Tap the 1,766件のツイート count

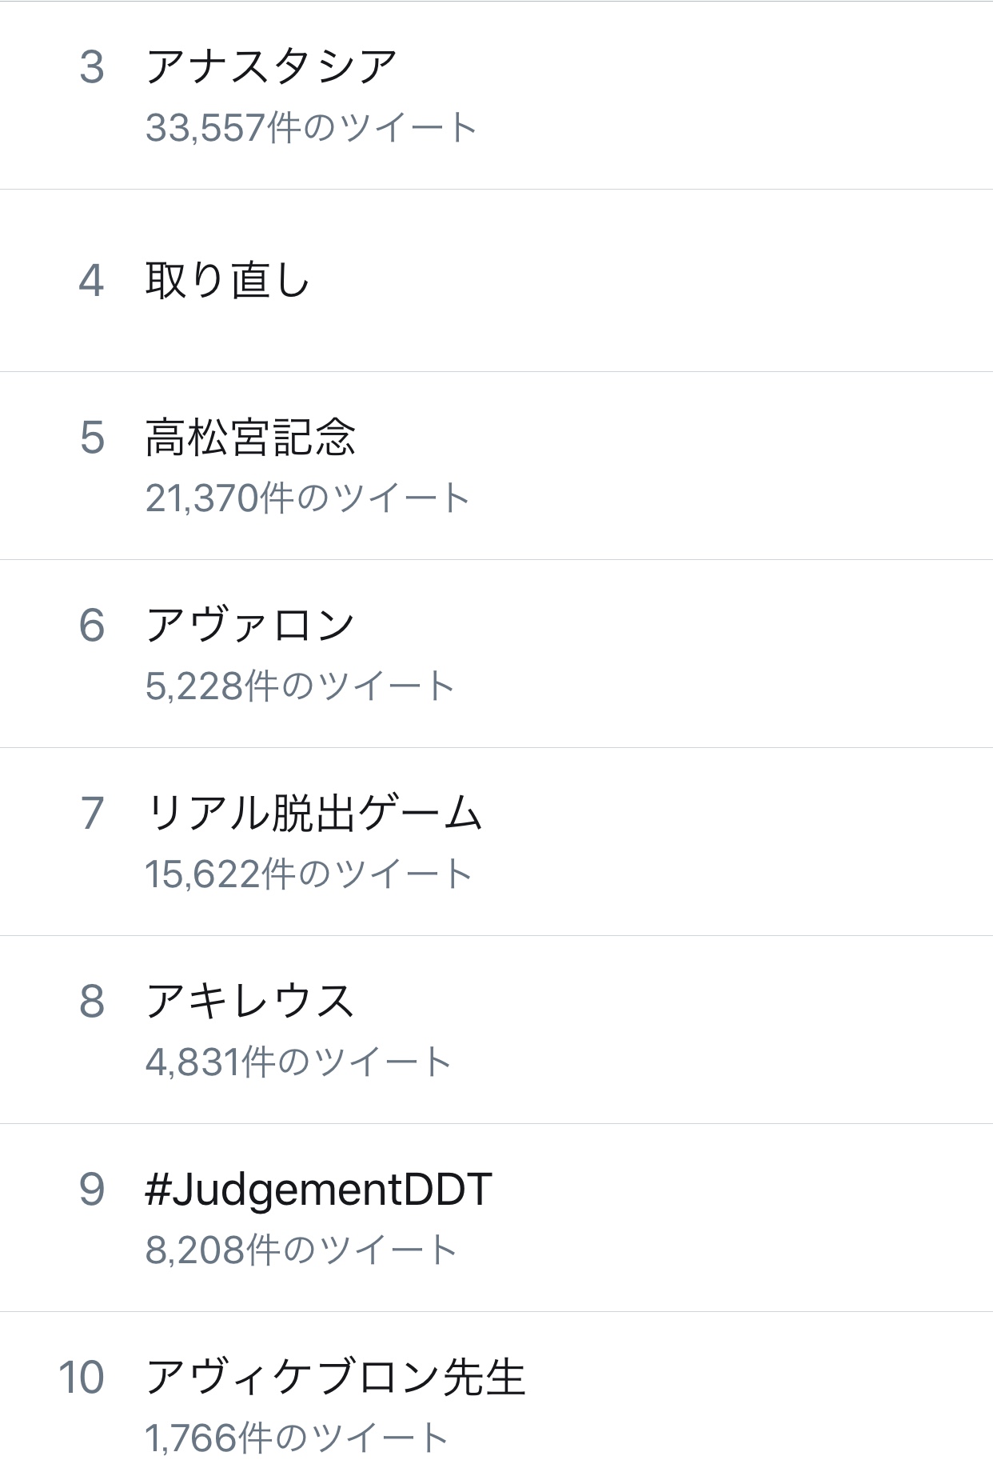click(297, 1438)
